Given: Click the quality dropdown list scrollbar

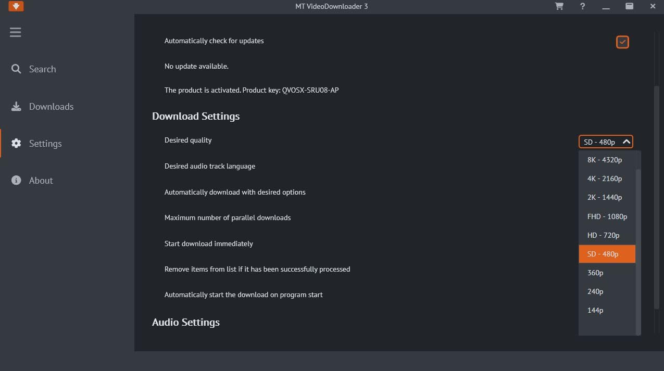Looking at the screenshot, I should tap(638, 251).
